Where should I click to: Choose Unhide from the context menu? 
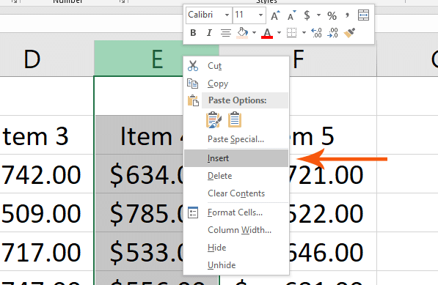click(236, 265)
